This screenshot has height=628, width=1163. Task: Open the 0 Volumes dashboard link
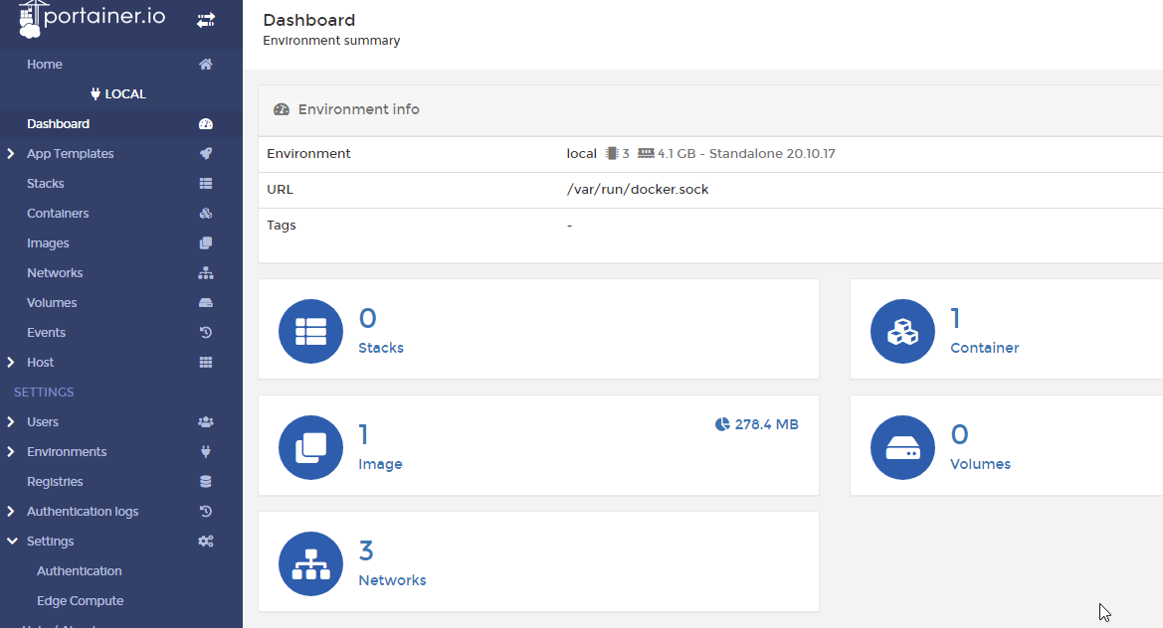(1007, 445)
